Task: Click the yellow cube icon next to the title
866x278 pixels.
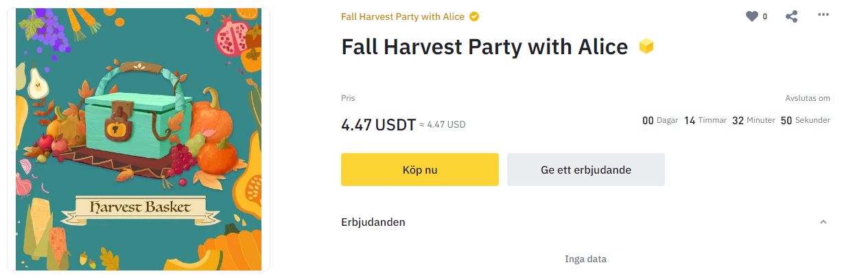Action: pyautogui.click(x=646, y=47)
